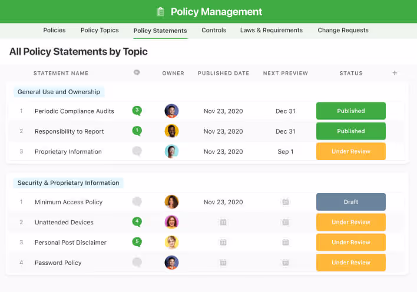Set published date for Unattended Devices

click(x=223, y=222)
